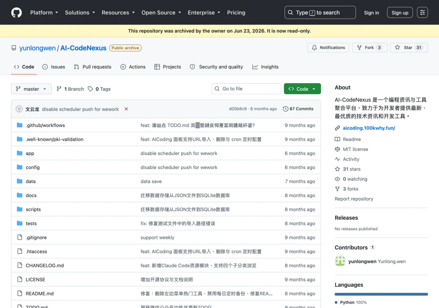Click the book icon beside Readme
Screen dimensions: 439x308
(337, 139)
